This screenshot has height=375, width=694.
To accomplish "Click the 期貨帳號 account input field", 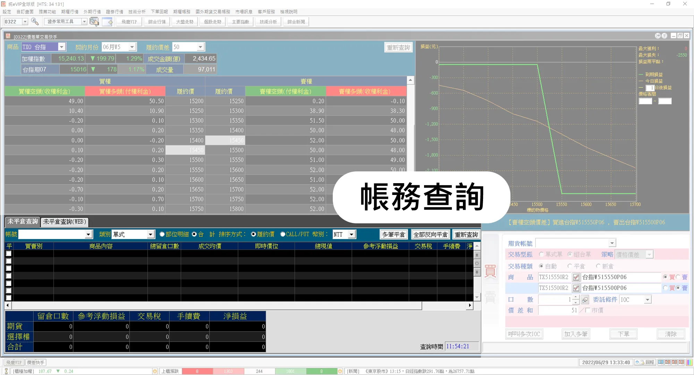I will point(572,243).
